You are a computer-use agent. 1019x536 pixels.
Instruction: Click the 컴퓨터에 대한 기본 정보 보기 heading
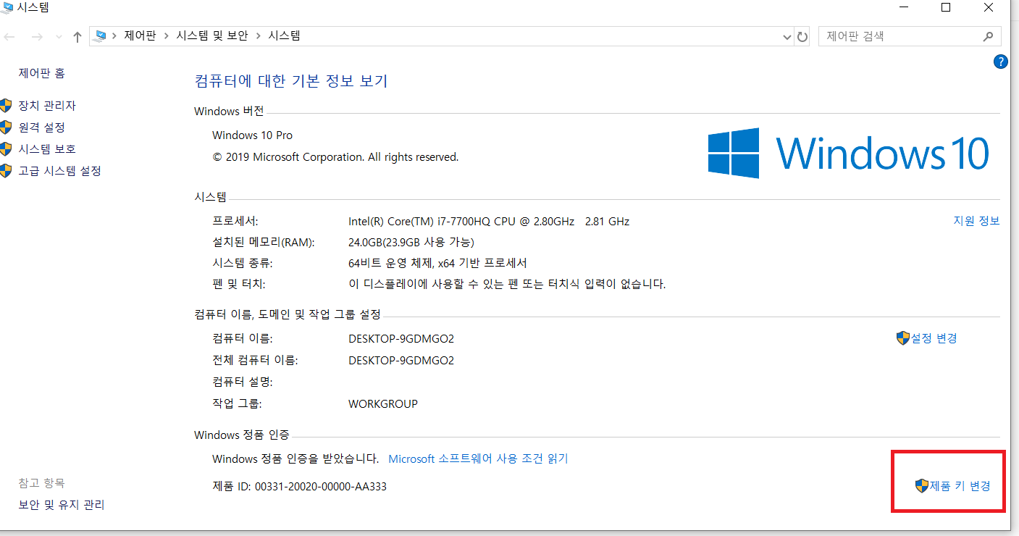pos(291,80)
